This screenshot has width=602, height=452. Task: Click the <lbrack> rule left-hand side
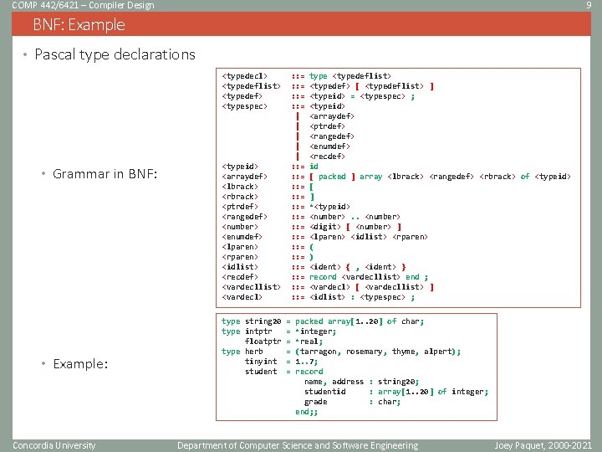[240, 187]
